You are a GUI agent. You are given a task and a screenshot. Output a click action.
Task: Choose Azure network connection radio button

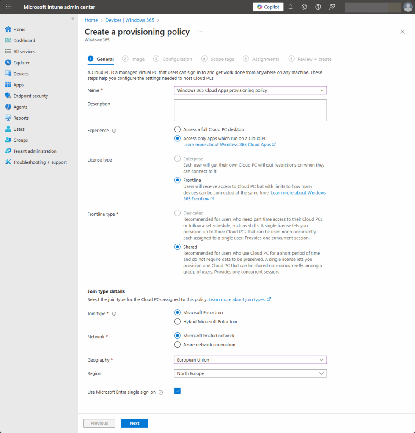(x=178, y=345)
